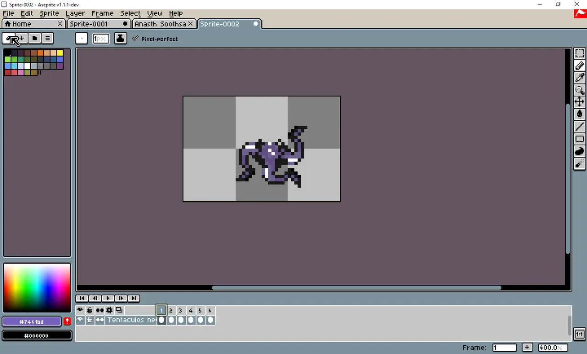
Task: Open the Frame menu
Action: click(102, 13)
